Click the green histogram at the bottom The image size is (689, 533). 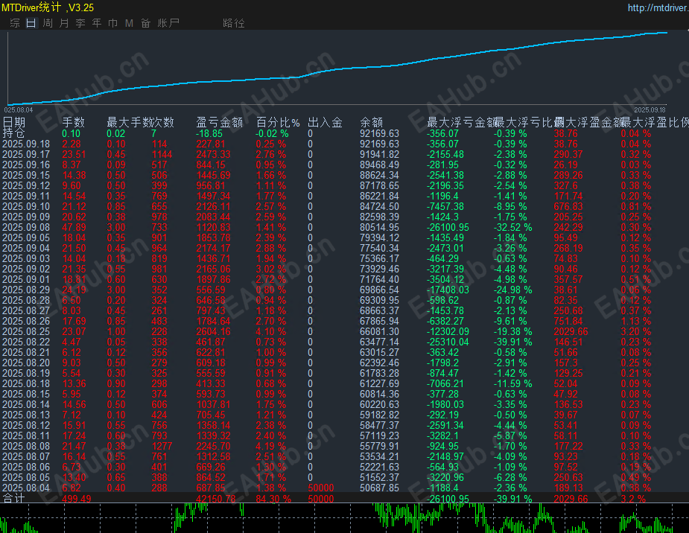pos(344,518)
